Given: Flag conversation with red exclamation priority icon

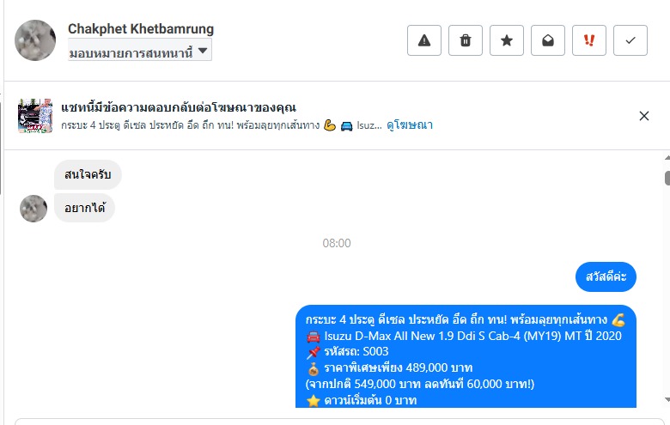Looking at the screenshot, I should tap(589, 40).
